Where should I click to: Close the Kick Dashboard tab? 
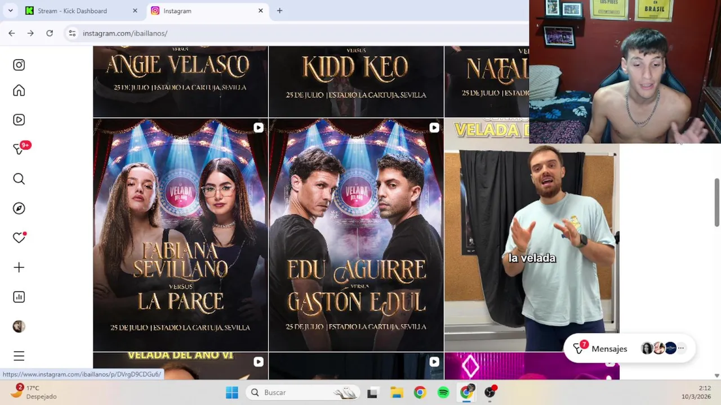(135, 11)
